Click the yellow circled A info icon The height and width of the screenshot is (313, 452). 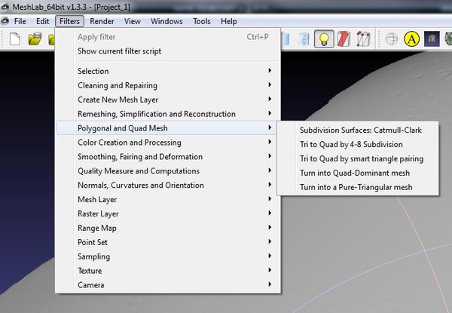(411, 39)
